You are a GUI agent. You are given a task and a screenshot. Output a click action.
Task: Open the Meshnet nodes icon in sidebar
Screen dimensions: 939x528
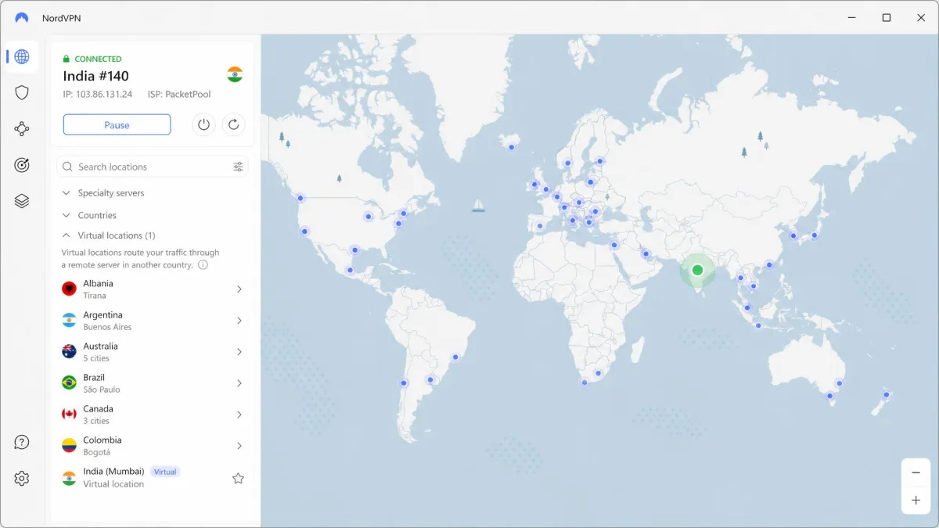click(x=22, y=129)
